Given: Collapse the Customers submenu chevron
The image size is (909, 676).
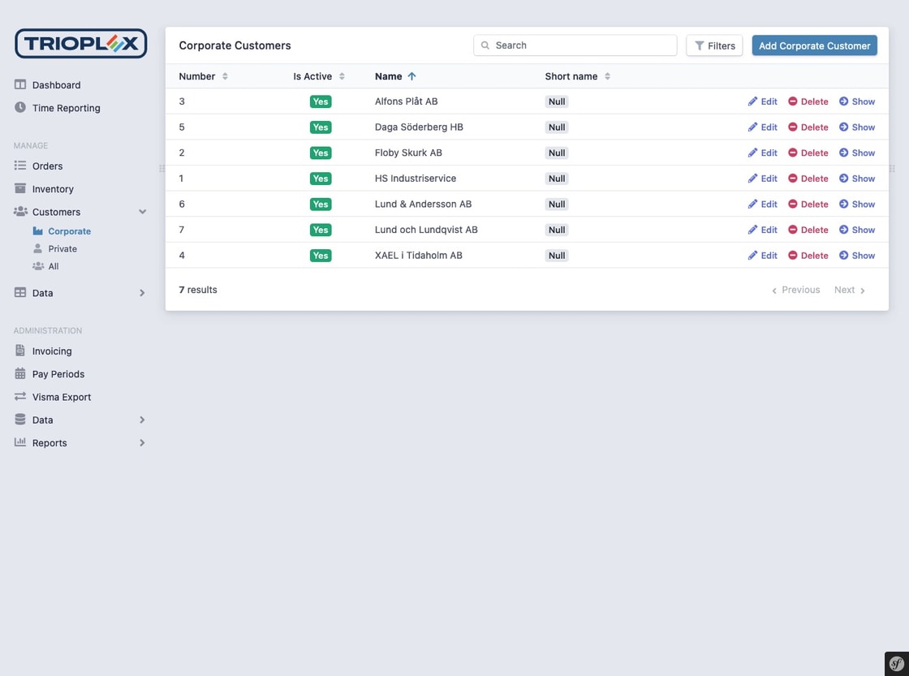Looking at the screenshot, I should 142,212.
